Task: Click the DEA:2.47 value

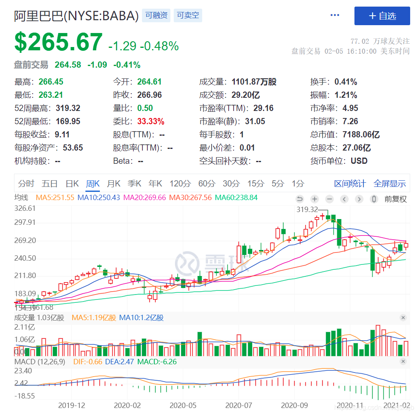Action: [119, 362]
